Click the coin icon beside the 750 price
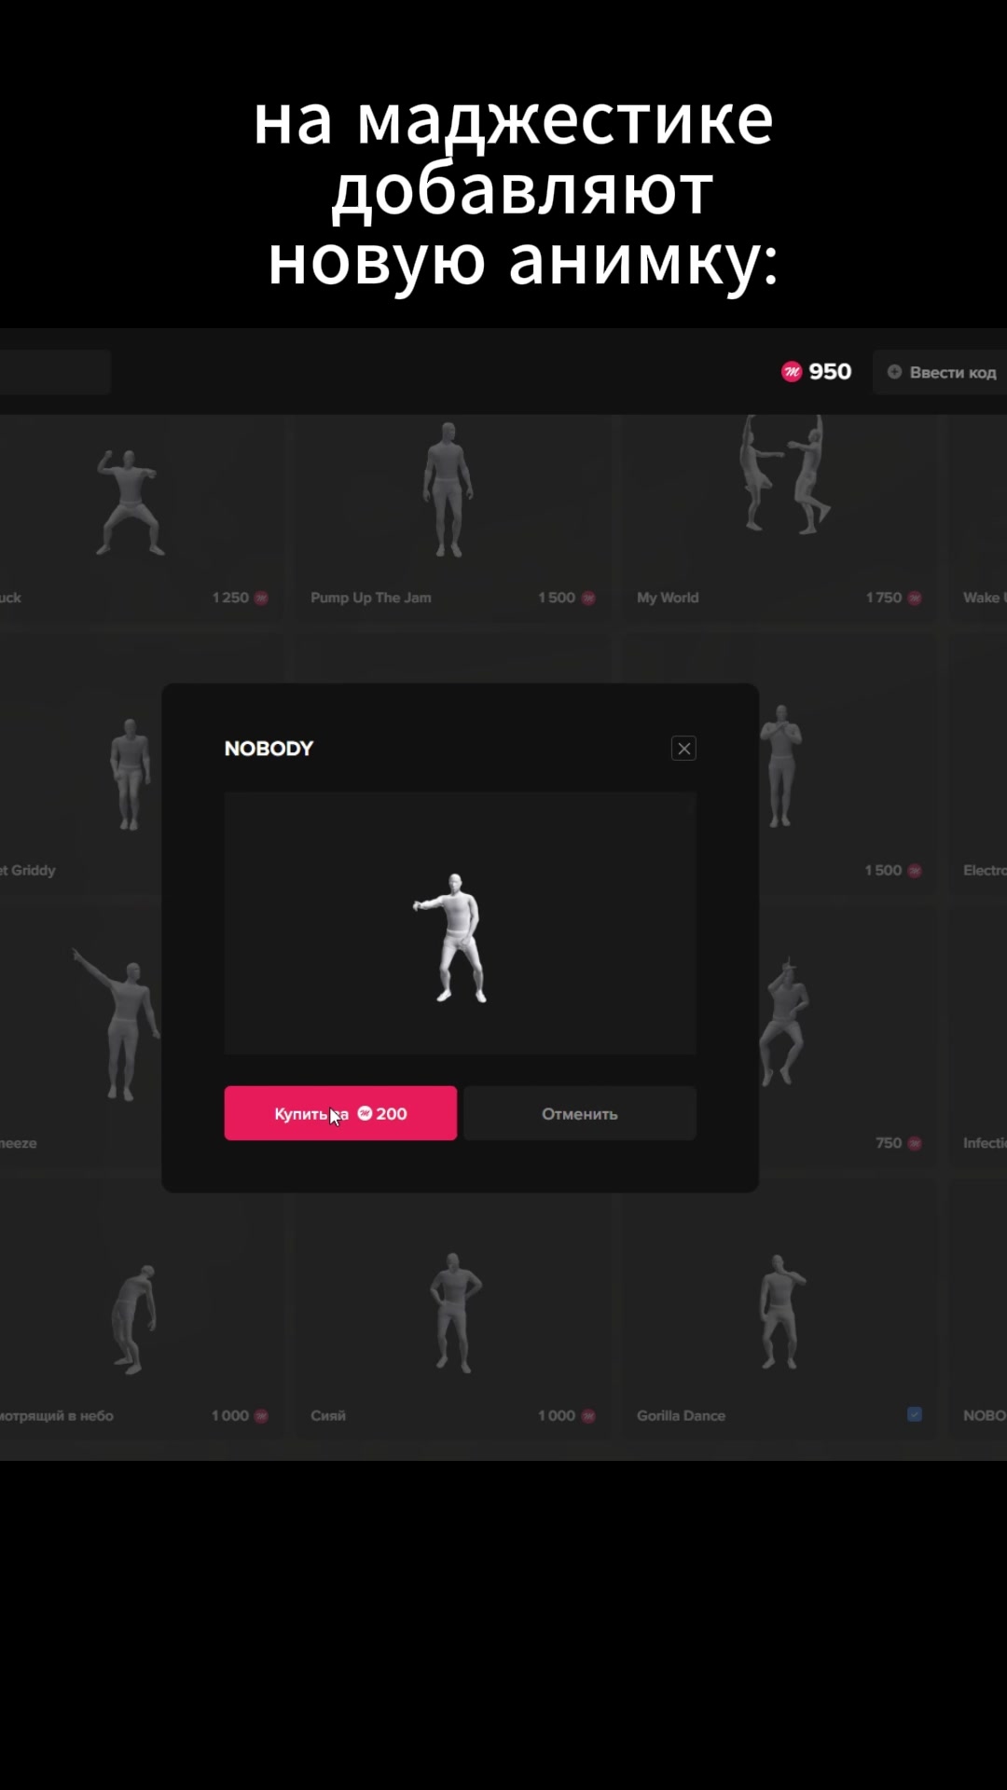This screenshot has width=1007, height=1790. (x=915, y=1143)
